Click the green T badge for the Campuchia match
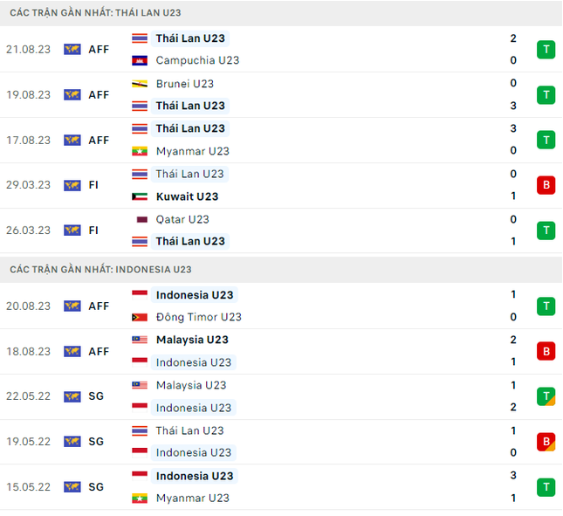Screen dimensions: 563x516 coord(546,49)
